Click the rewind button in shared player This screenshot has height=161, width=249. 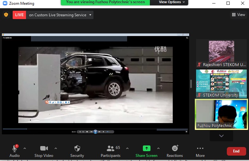coord(91,132)
